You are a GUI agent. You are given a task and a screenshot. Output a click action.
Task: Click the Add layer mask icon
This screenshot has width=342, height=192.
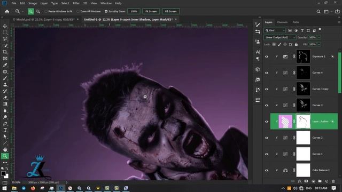coord(306,181)
